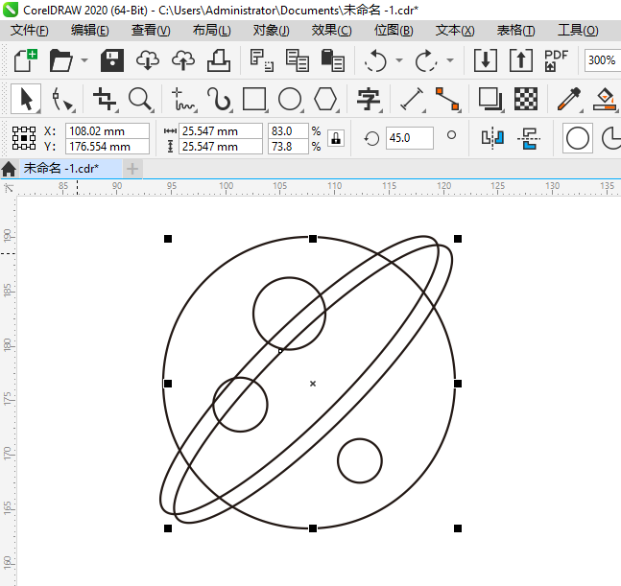Select the Polygon tool
Viewport: 621px width, 586px height.
[325, 99]
